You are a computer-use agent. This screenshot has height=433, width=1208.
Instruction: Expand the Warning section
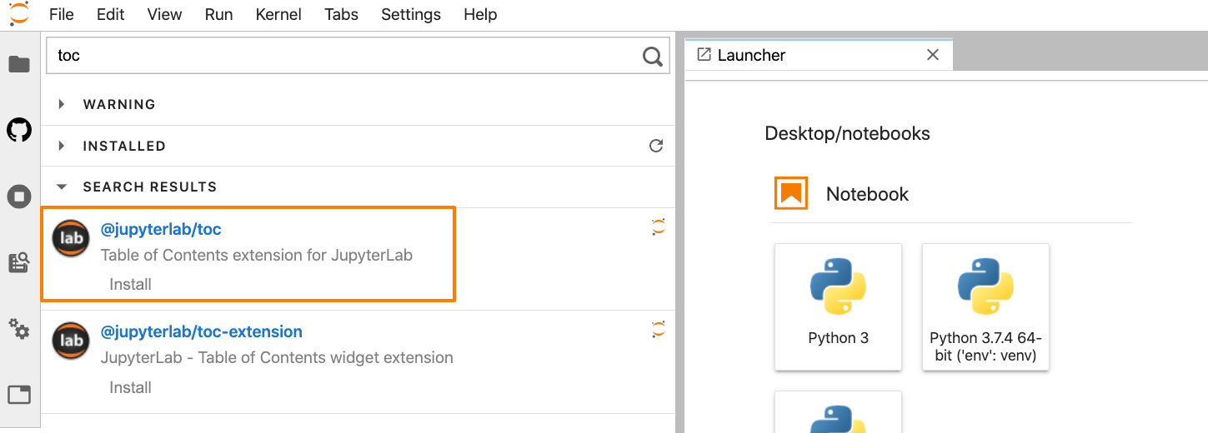pos(62,104)
